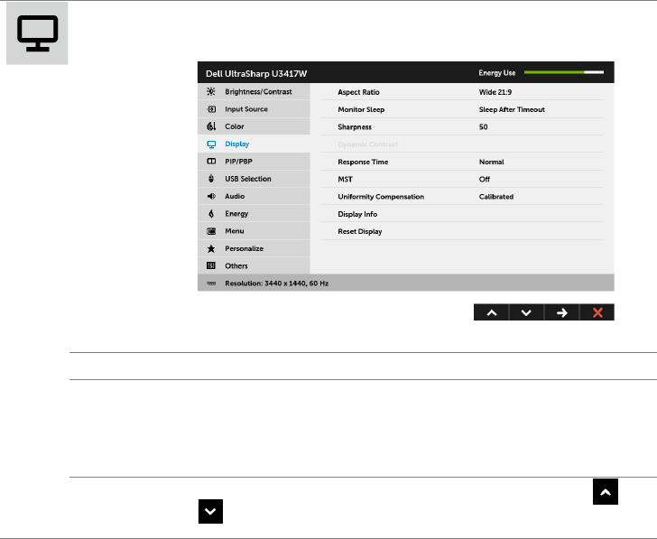
Task: Click the black down chevron near page bottom
Action: point(210,511)
